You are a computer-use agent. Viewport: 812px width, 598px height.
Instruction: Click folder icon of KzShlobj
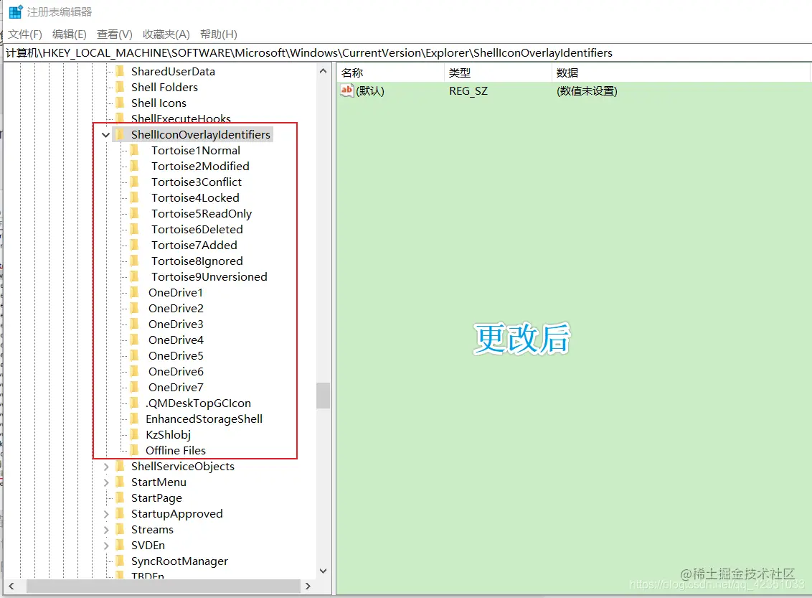click(x=135, y=435)
